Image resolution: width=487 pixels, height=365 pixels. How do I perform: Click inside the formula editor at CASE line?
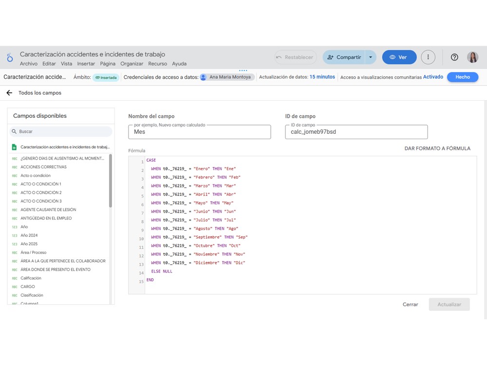tap(151, 160)
